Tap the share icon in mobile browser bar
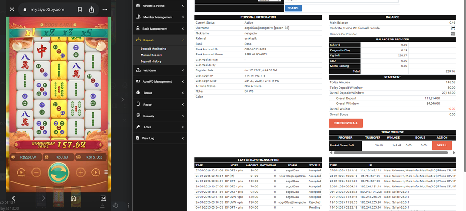 pyautogui.click(x=91, y=10)
